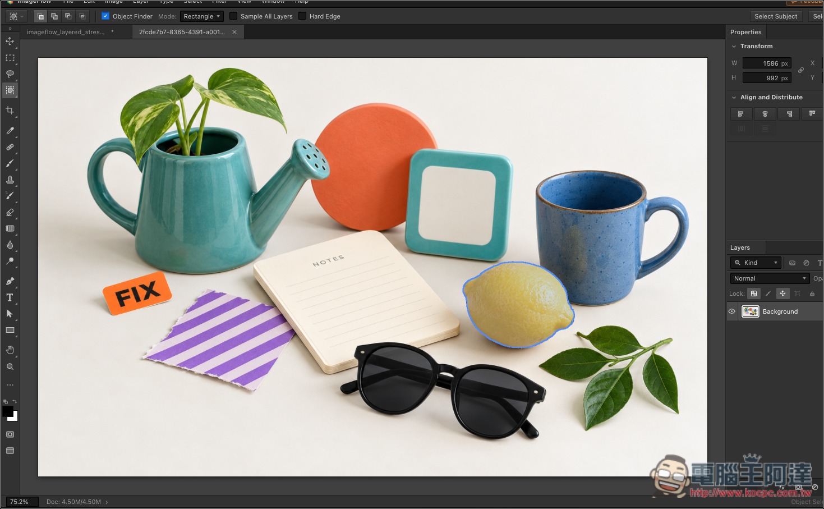Viewport: 824px width, 509px height.
Task: Toggle lock position
Action: pyautogui.click(x=783, y=294)
